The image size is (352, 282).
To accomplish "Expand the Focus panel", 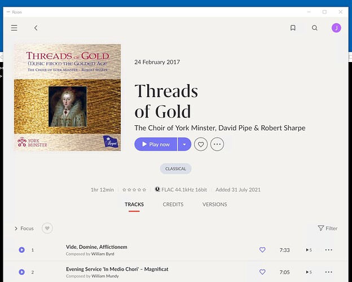I will pos(24,228).
